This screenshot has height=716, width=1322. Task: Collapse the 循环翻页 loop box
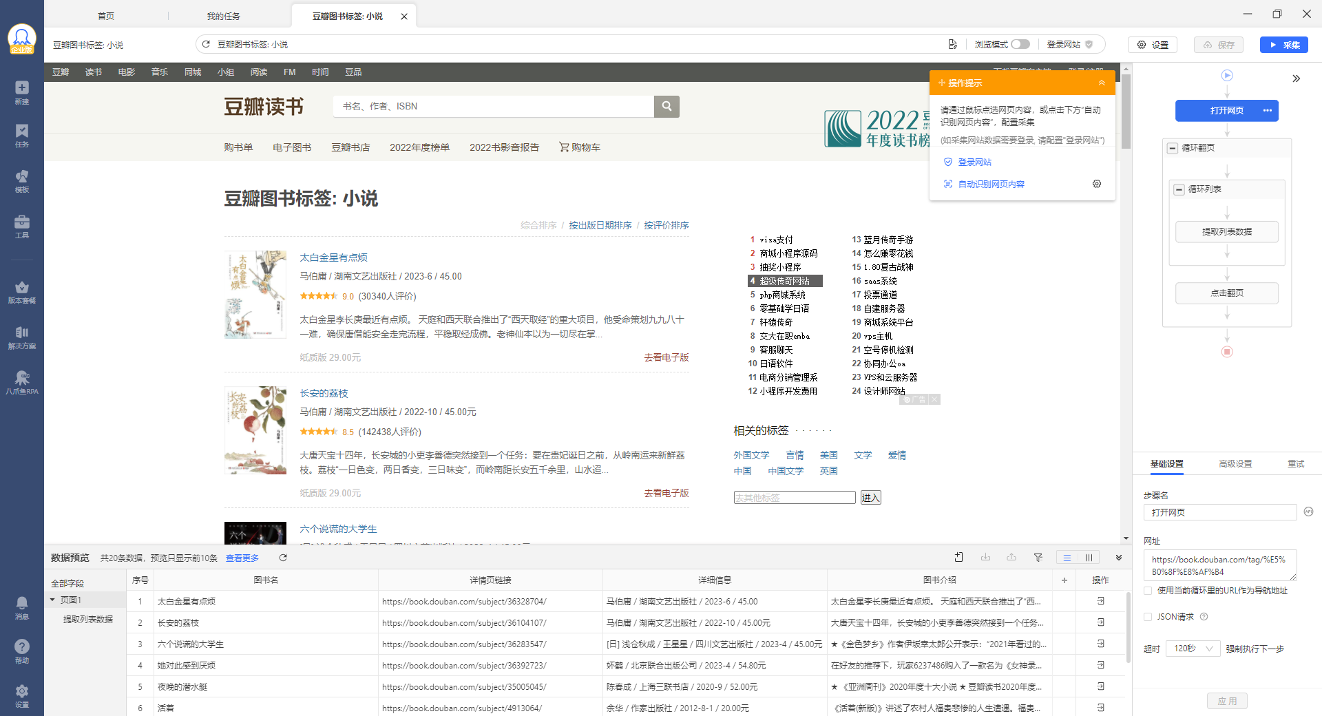[x=1173, y=148]
